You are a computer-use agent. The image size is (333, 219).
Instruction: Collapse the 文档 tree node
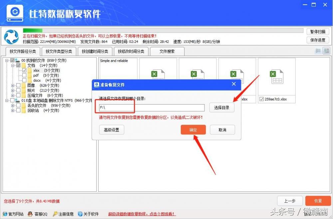click(x=13, y=66)
